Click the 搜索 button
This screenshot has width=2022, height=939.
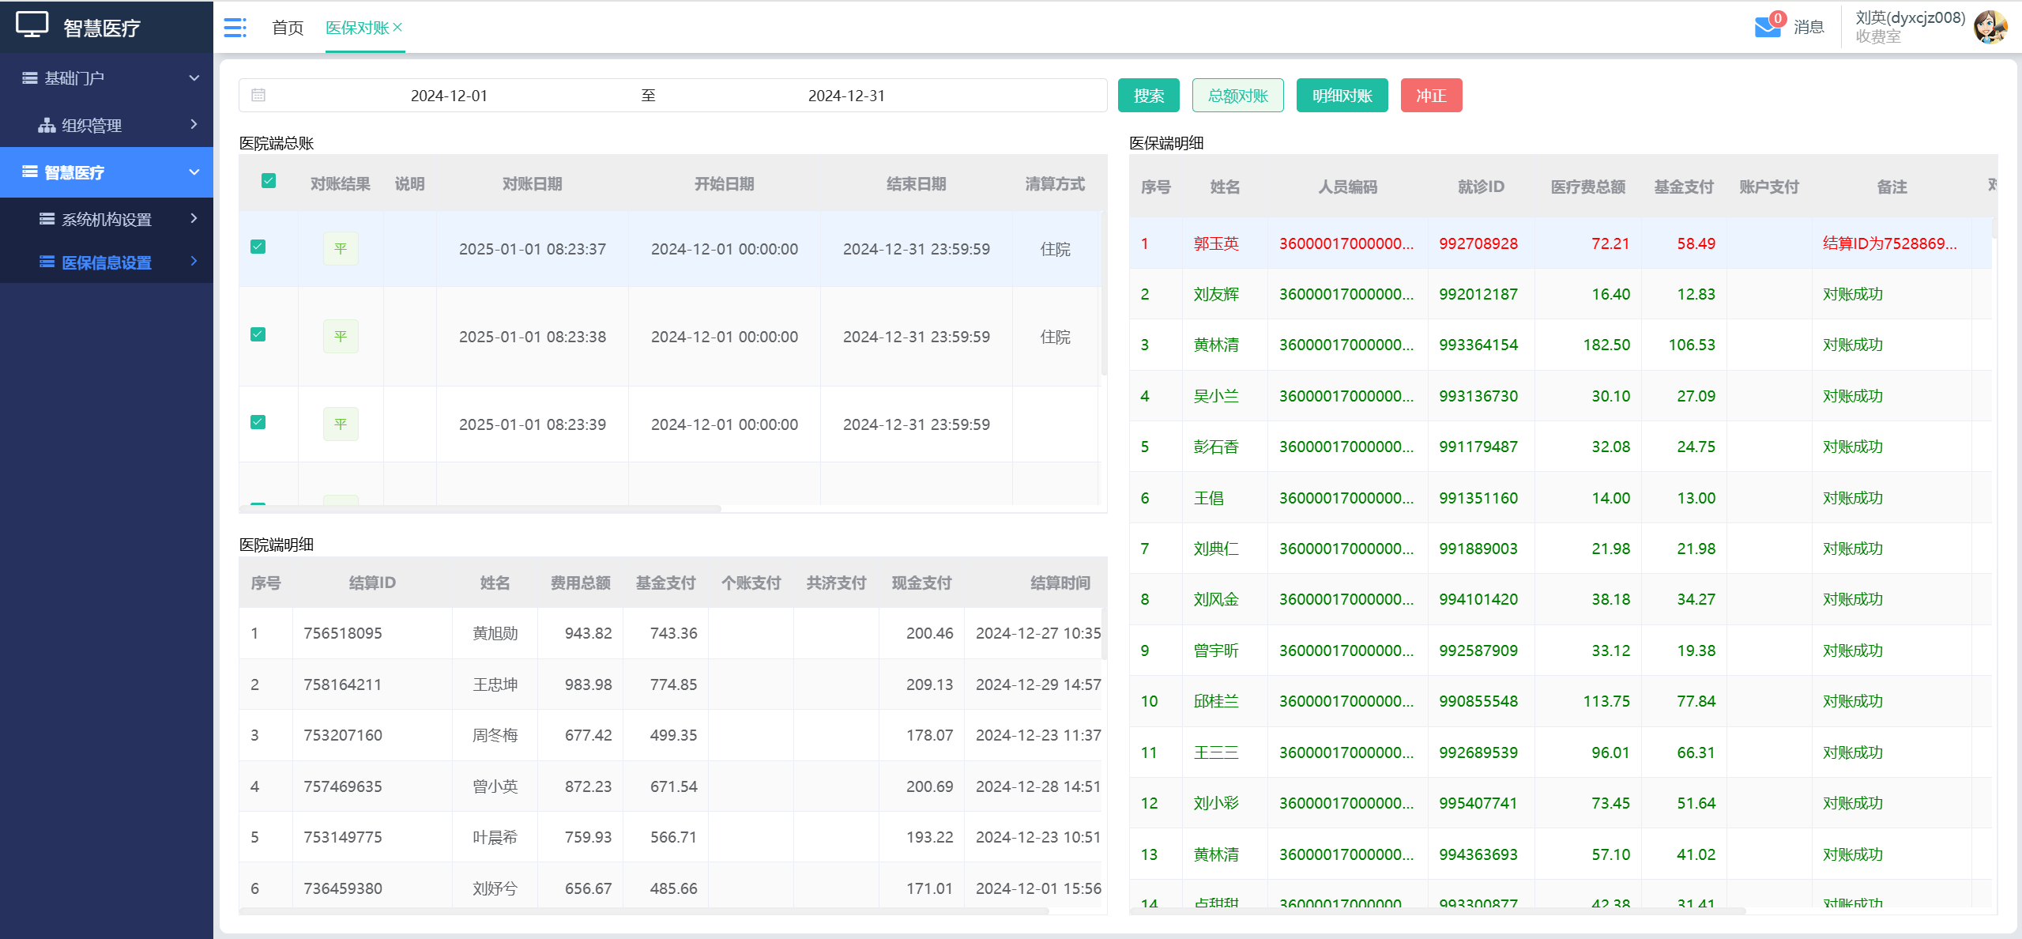1148,96
